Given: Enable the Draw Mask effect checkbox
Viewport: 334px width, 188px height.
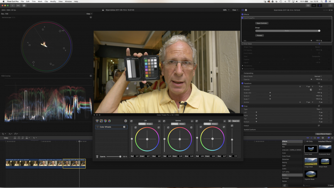Looking at the screenshot, I should point(242,44).
